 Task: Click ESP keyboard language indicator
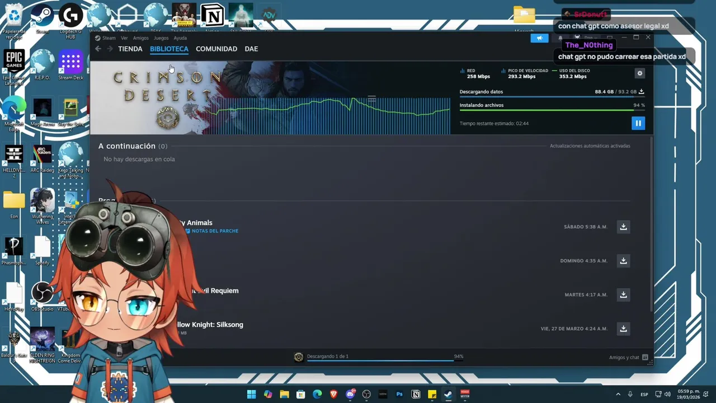click(644, 394)
